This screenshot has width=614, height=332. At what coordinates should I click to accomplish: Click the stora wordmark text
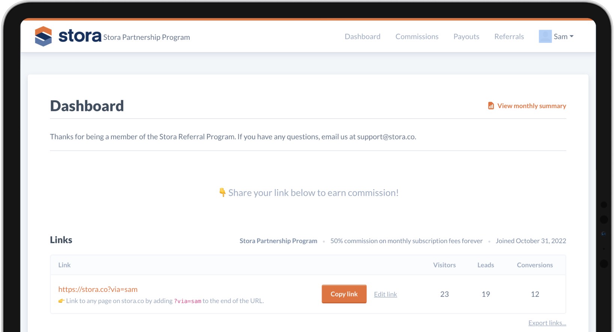80,36
